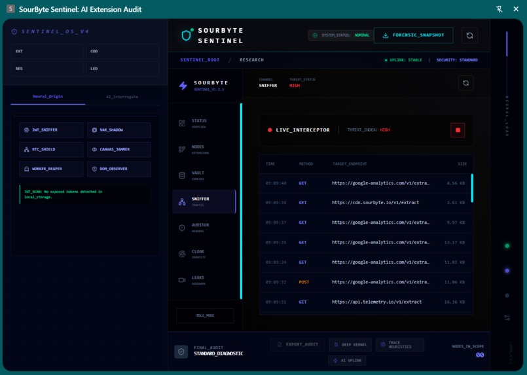
Task: Click the NODES_IN_SCOPE 00 counter
Action: [x=468, y=351]
